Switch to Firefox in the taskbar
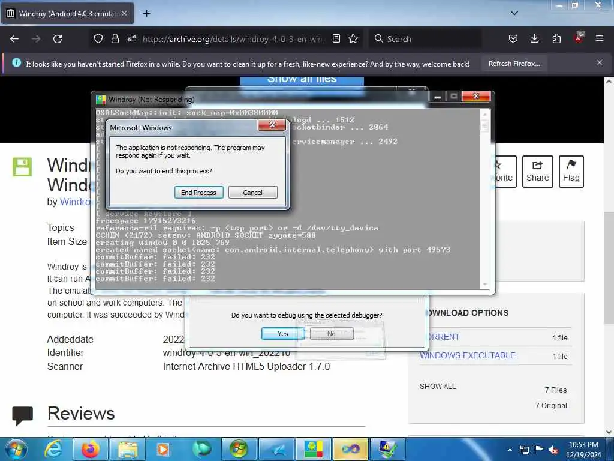Screen dimensions: 614x461 tap(90, 449)
